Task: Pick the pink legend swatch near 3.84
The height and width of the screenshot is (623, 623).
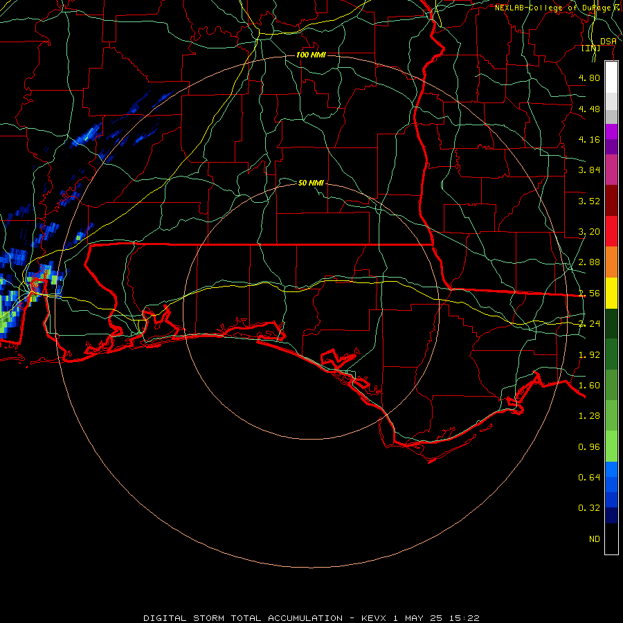Action: pos(611,170)
